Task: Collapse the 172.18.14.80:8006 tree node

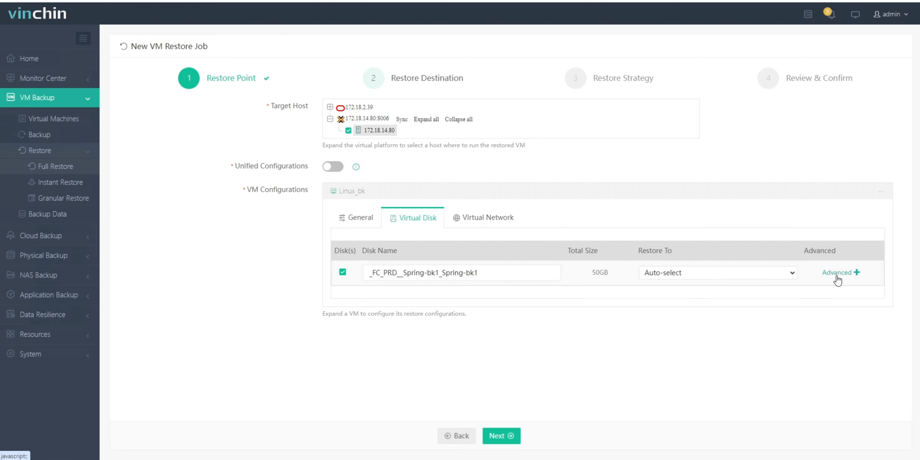Action: click(x=330, y=118)
